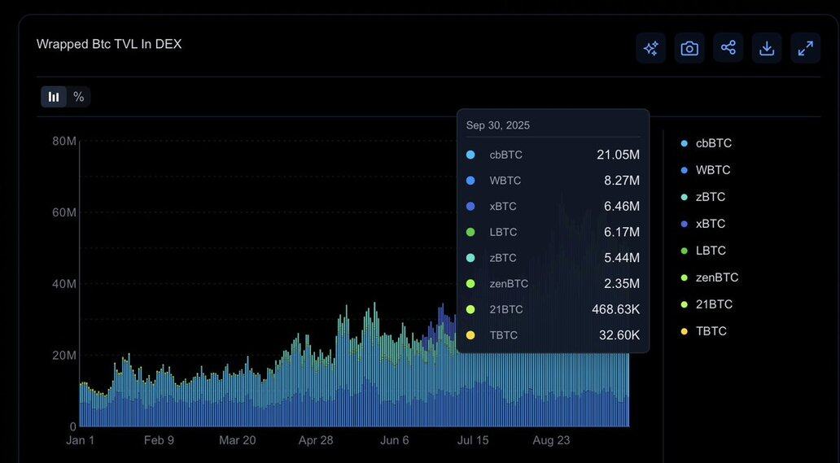Click the TBTC yellow legend dot

684,331
